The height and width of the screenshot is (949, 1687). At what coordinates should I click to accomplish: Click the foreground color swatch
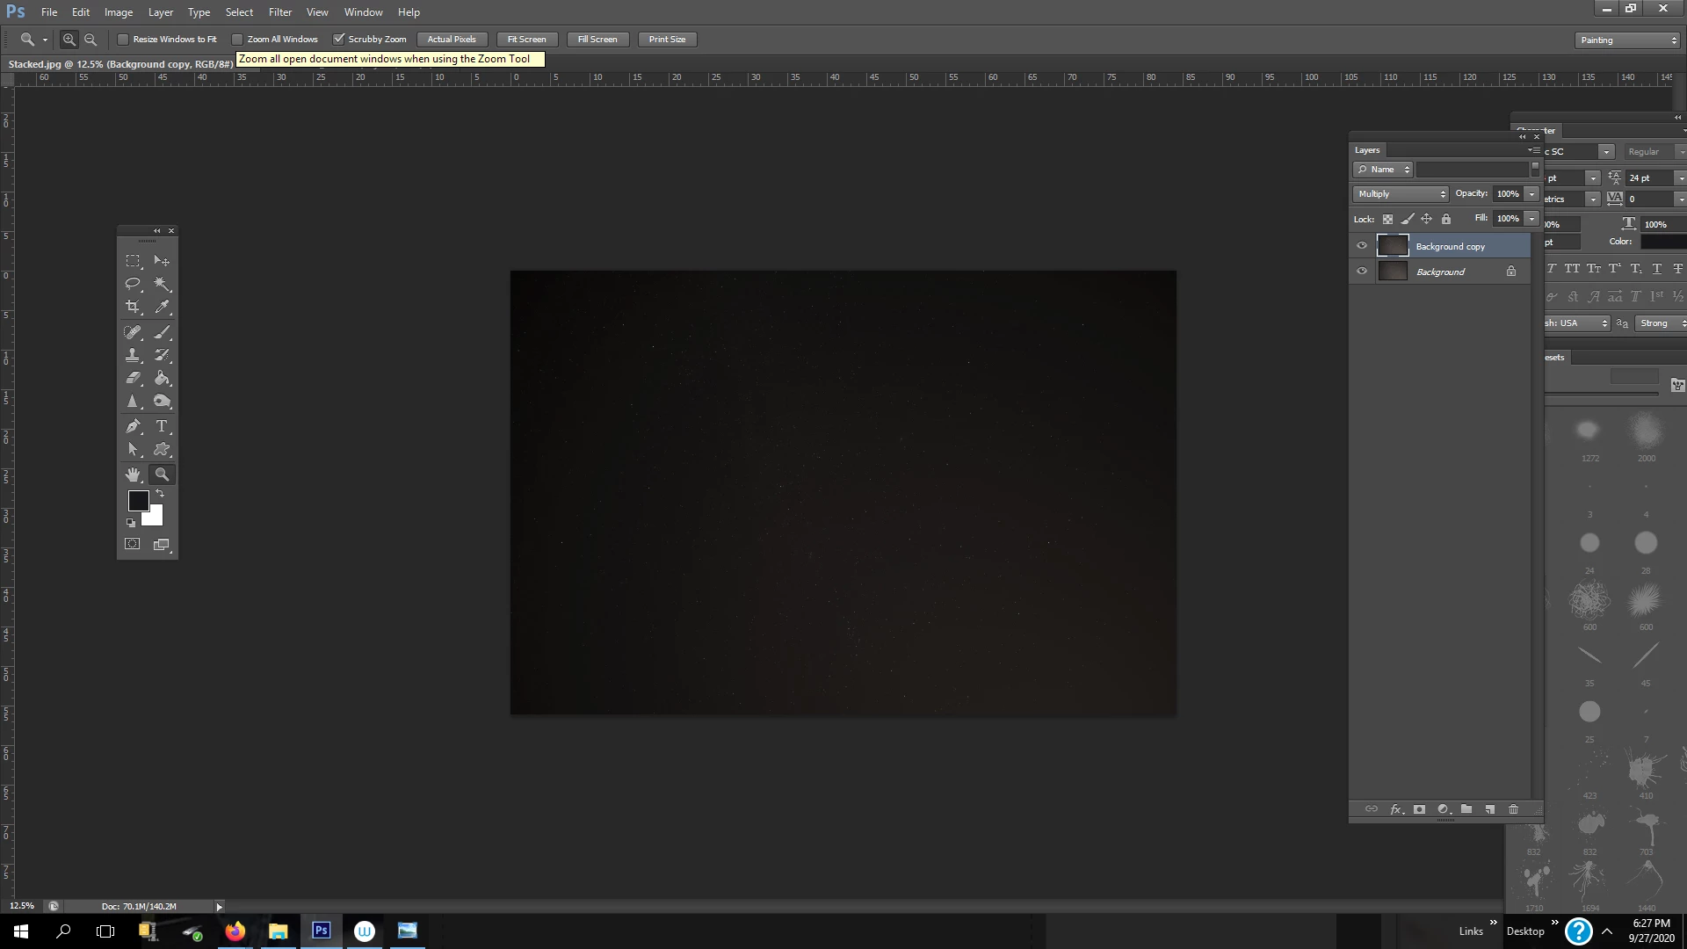138,501
